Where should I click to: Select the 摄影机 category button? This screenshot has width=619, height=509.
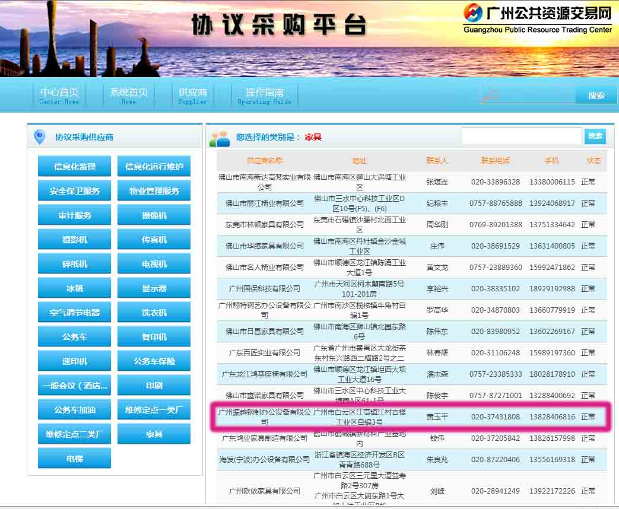pos(75,240)
